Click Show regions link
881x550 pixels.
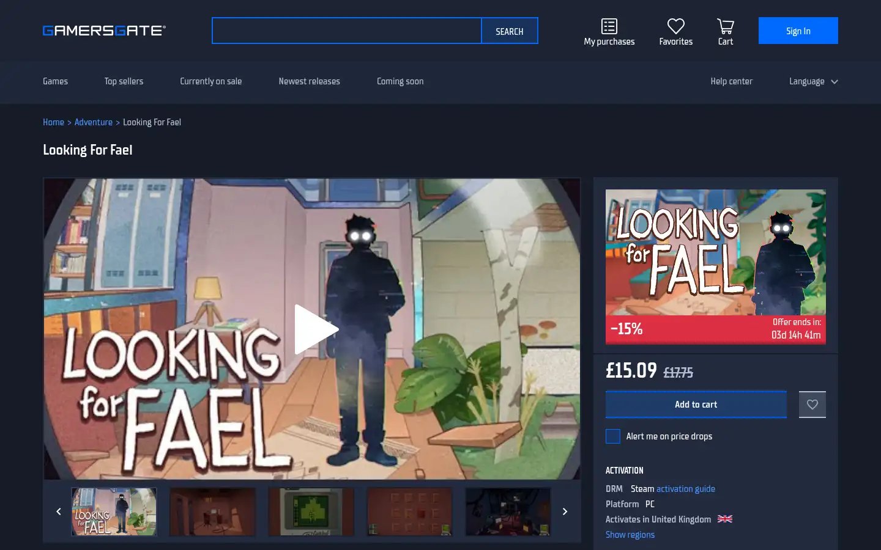point(630,535)
